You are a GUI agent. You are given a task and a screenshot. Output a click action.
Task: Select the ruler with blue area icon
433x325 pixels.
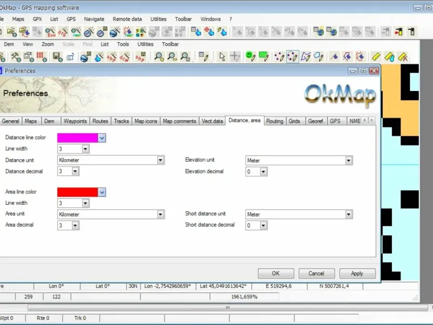tap(389, 57)
